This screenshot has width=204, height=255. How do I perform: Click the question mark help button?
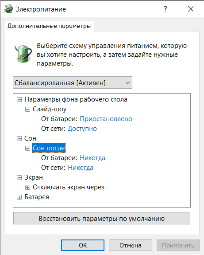point(165,9)
